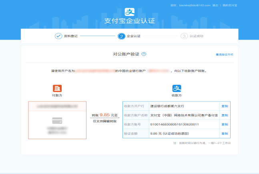Screen dimensions: 259x174
Task: Click the 9.85 元 (认证成功后退回) cell
Action: 184,134
